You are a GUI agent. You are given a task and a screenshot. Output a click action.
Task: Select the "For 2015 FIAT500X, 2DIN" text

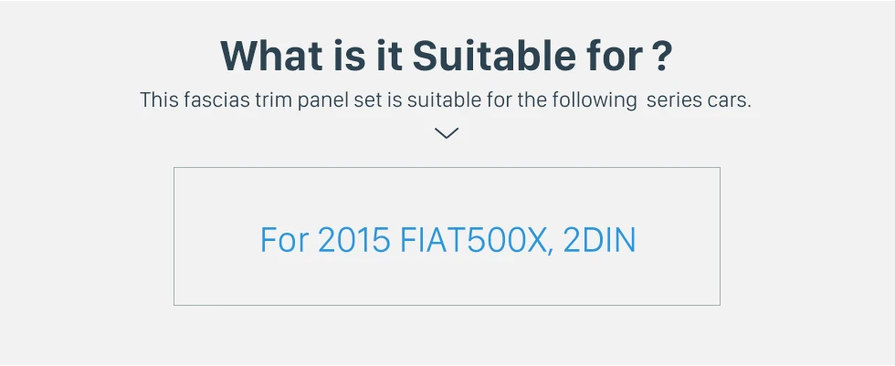(447, 240)
